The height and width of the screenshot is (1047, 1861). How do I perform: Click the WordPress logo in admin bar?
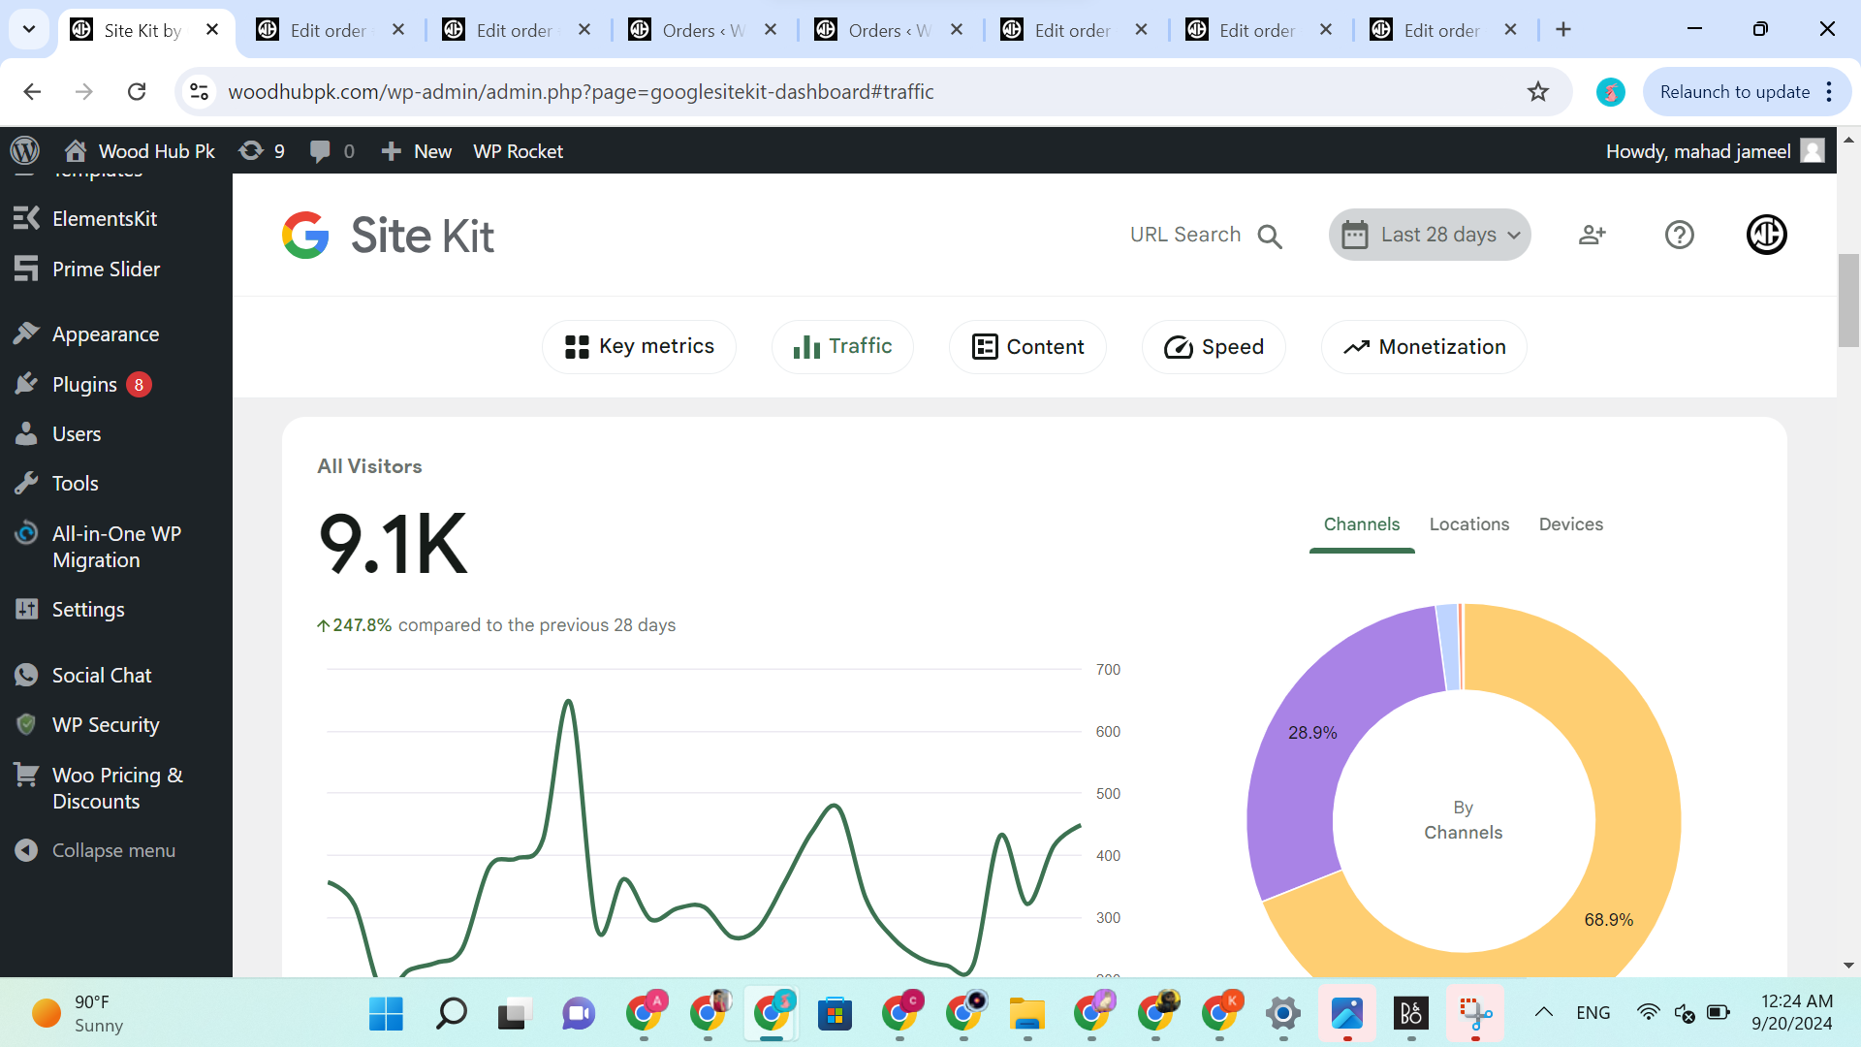click(x=24, y=150)
